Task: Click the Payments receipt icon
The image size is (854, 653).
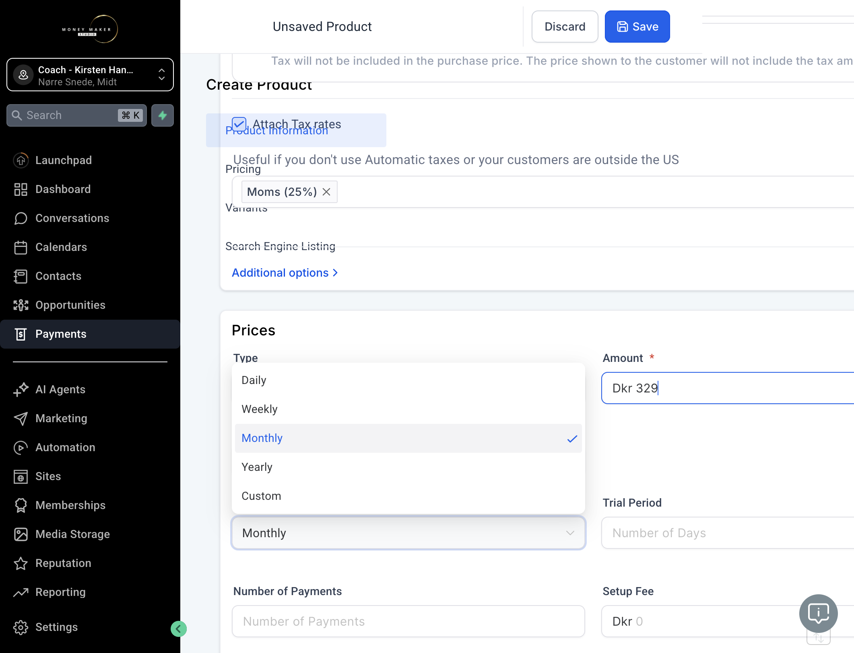Action: (x=21, y=334)
